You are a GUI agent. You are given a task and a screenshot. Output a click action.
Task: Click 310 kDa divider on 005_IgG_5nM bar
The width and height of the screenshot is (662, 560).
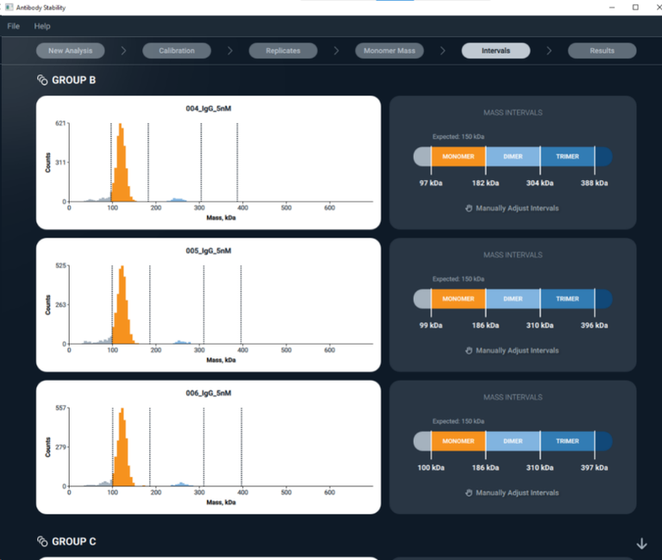point(540,302)
